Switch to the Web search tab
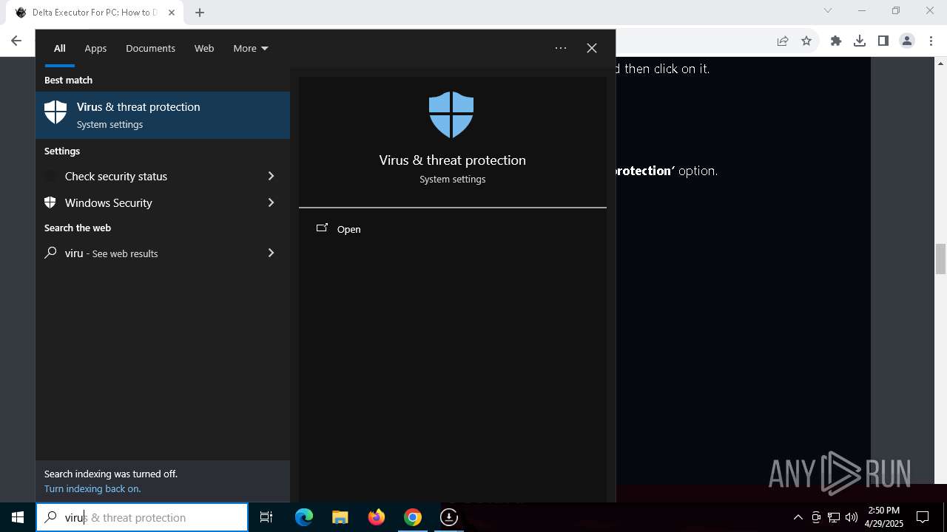Screen dimensions: 947x532 pyautogui.click(x=204, y=48)
